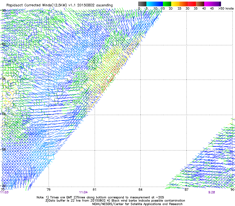
Task: Click the latitude label '-22'
Action: coord(3,44)
